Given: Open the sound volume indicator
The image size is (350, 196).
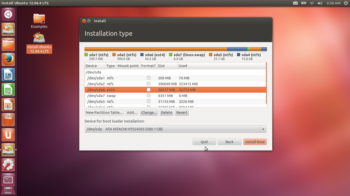Looking at the screenshot, I should tap(320, 3).
